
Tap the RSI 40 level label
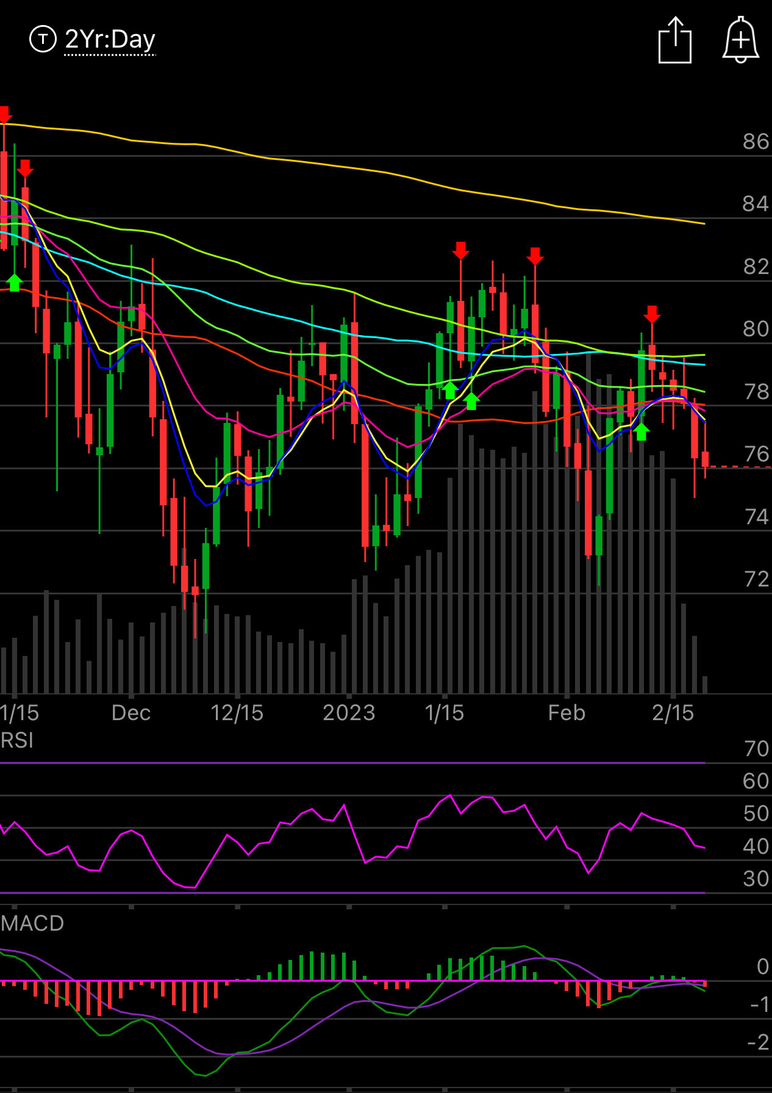(x=756, y=846)
